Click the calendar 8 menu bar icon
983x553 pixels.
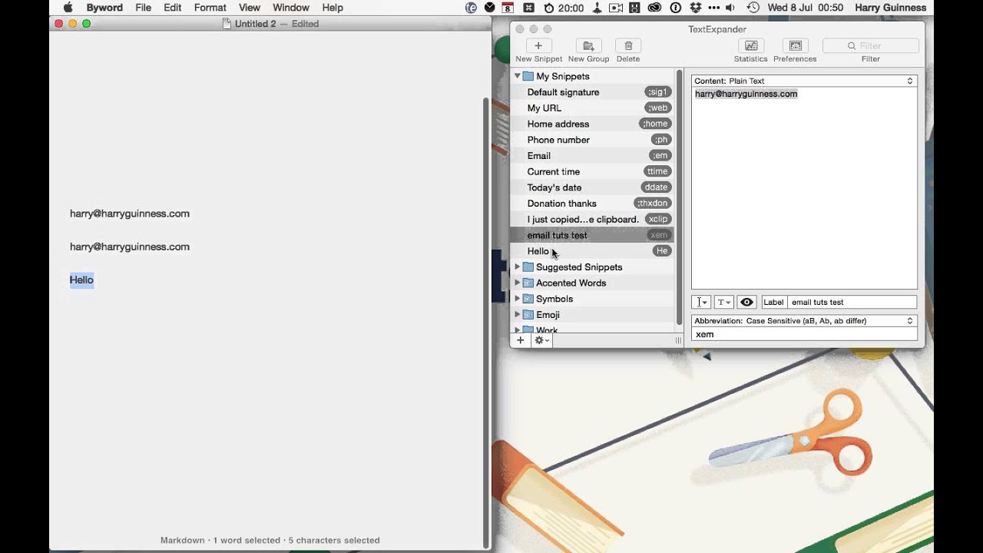tap(508, 8)
